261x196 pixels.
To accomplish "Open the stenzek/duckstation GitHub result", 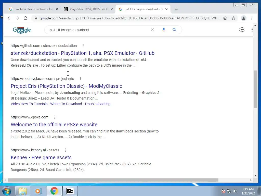I will [83, 53].
